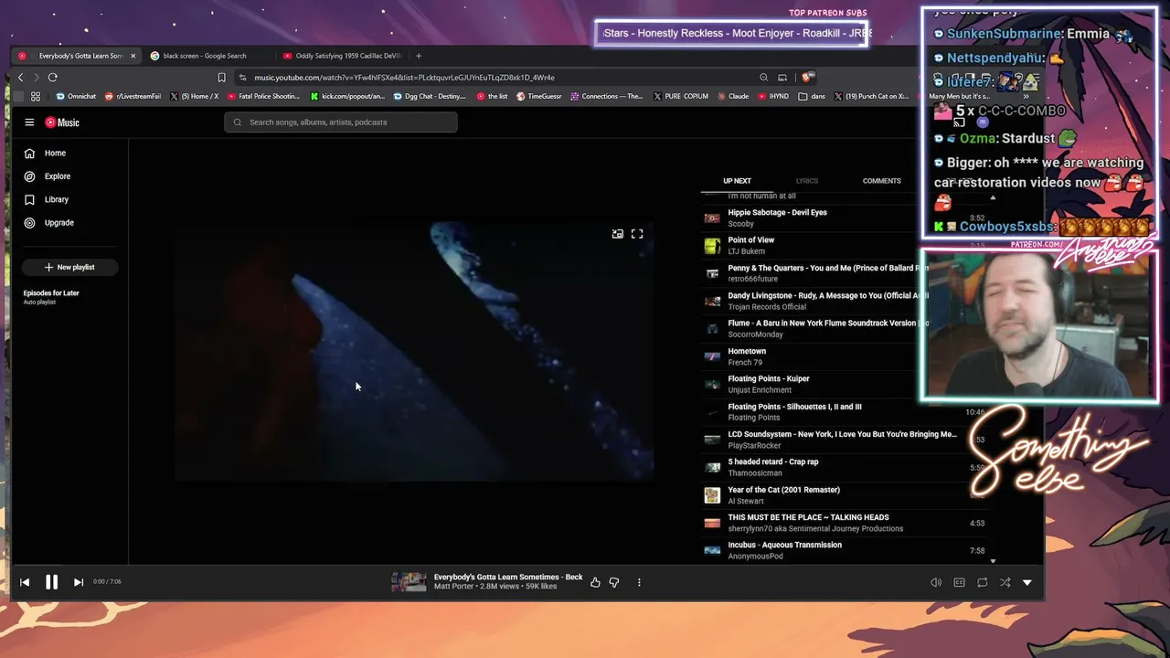This screenshot has height=658, width=1170.
Task: Switch to Oddly Satisfying 1959 Cadillac tab
Action: (342, 56)
